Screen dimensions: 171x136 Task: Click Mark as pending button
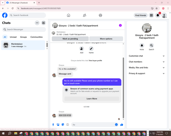click(x=70, y=39)
